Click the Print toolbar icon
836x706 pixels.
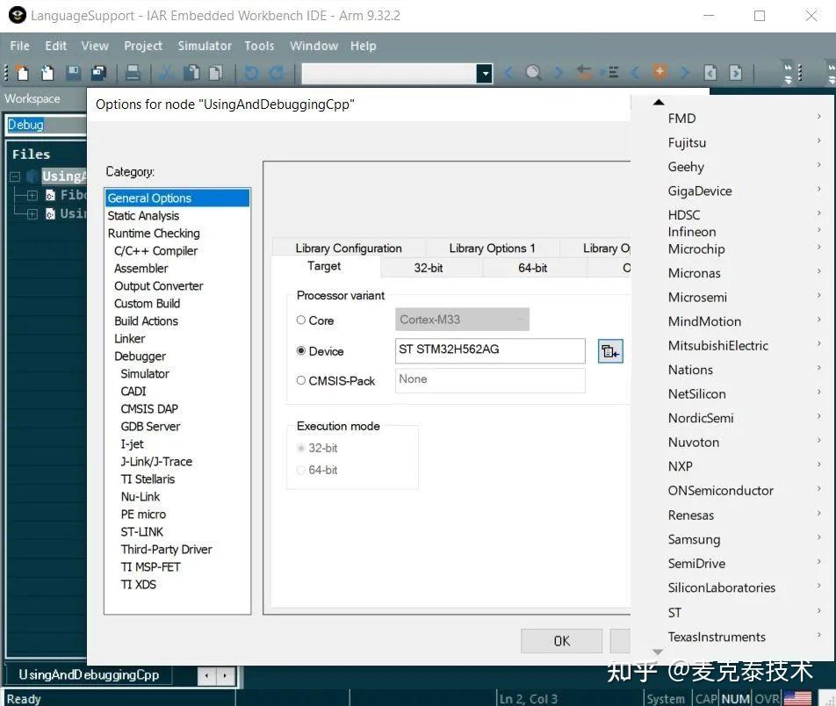point(133,73)
